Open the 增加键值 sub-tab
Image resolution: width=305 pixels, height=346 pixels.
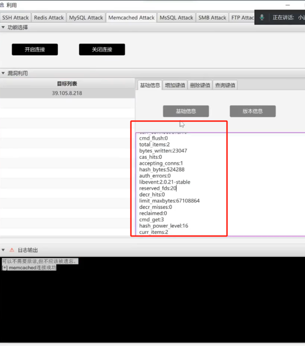[175, 85]
